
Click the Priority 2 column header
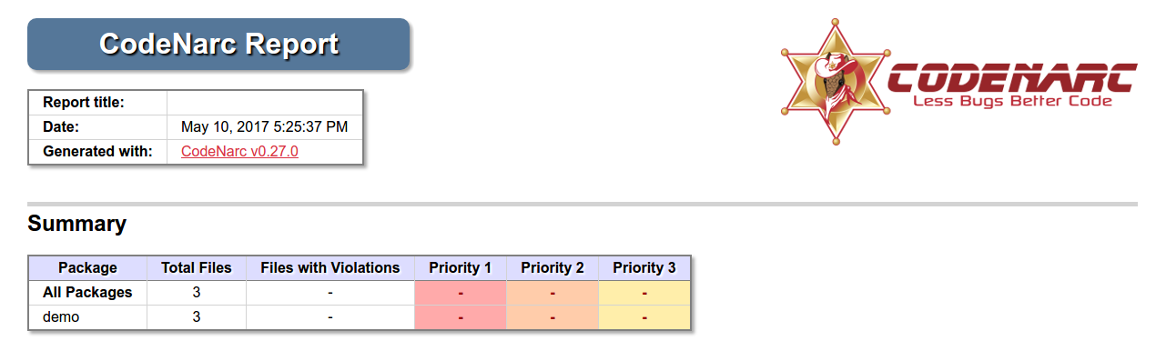[x=553, y=268]
